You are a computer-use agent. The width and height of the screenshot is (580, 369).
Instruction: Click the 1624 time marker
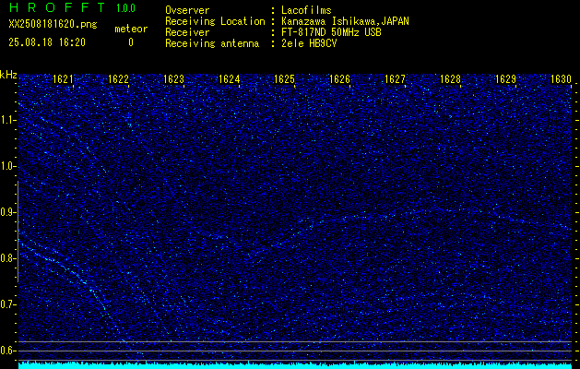(229, 79)
